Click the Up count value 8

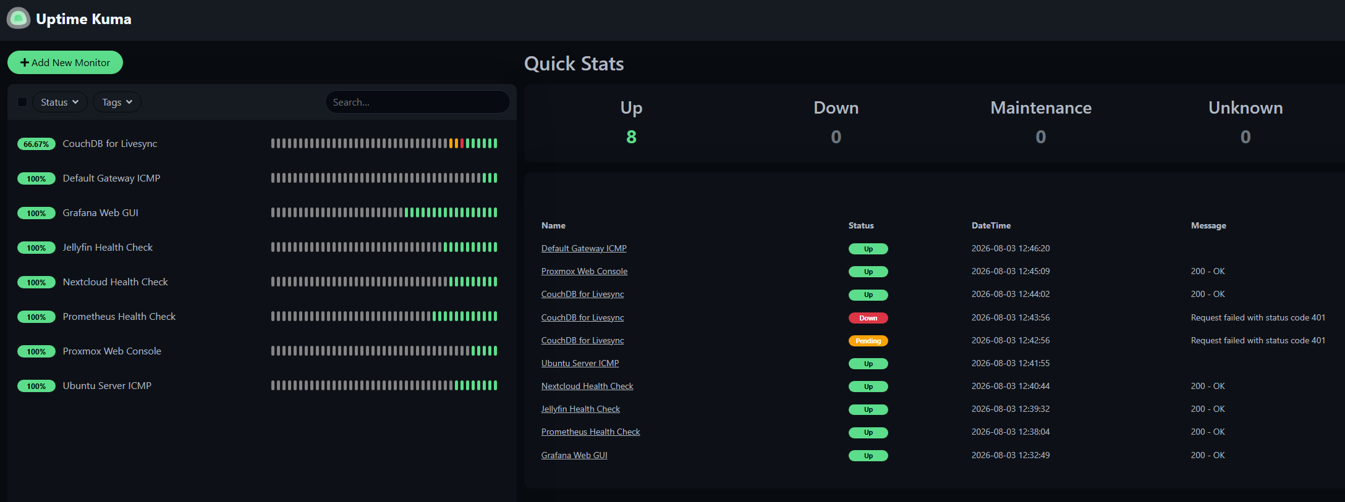click(631, 136)
